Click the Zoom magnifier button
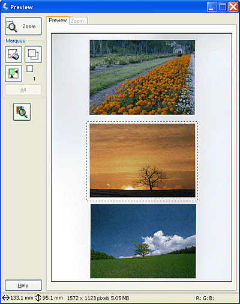Viewport: 240px width, 304px height. click(23, 26)
